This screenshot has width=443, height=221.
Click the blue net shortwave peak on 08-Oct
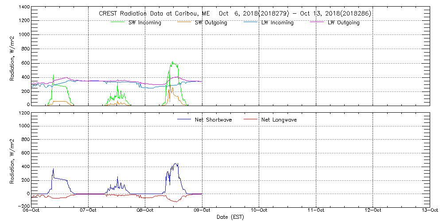(x=176, y=164)
